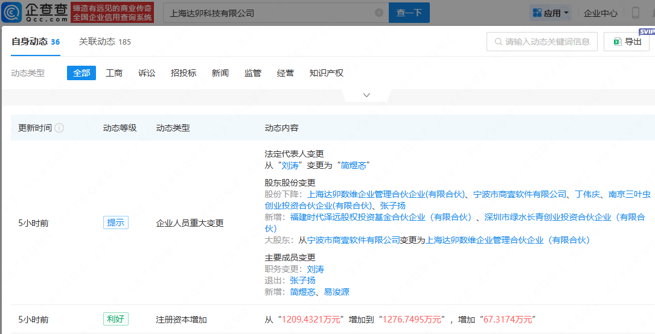The image size is (655, 334).
Task: Switch to the 关联动态 tab
Action: [x=104, y=42]
